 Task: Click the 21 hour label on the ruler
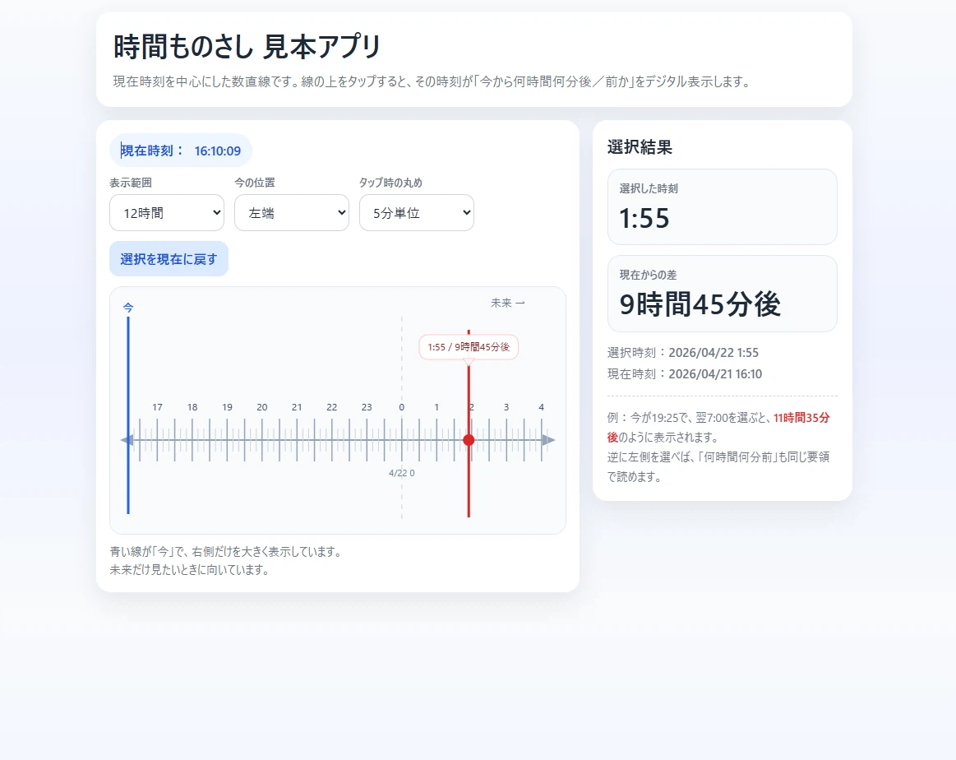pos(297,407)
